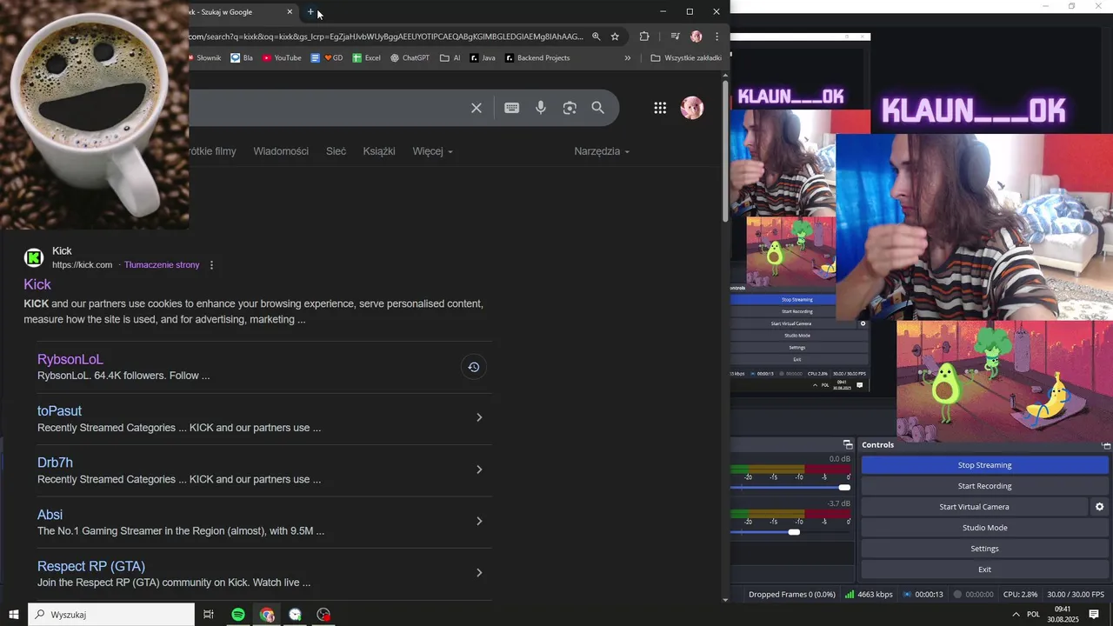Click Stop Streaming in OBS Controls

point(984,465)
